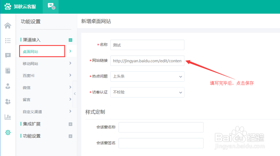The height and width of the screenshot is (156, 280).
Task: Click the 样式定制 section heading
Action: 95,112
